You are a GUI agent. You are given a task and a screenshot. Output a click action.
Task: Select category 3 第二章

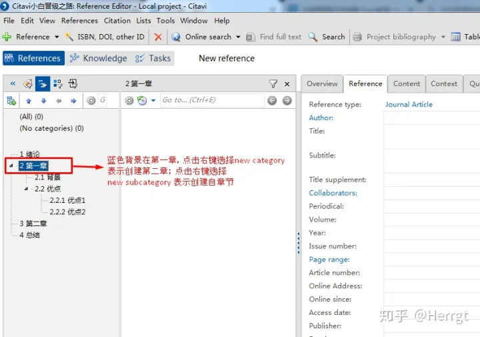[x=33, y=224]
